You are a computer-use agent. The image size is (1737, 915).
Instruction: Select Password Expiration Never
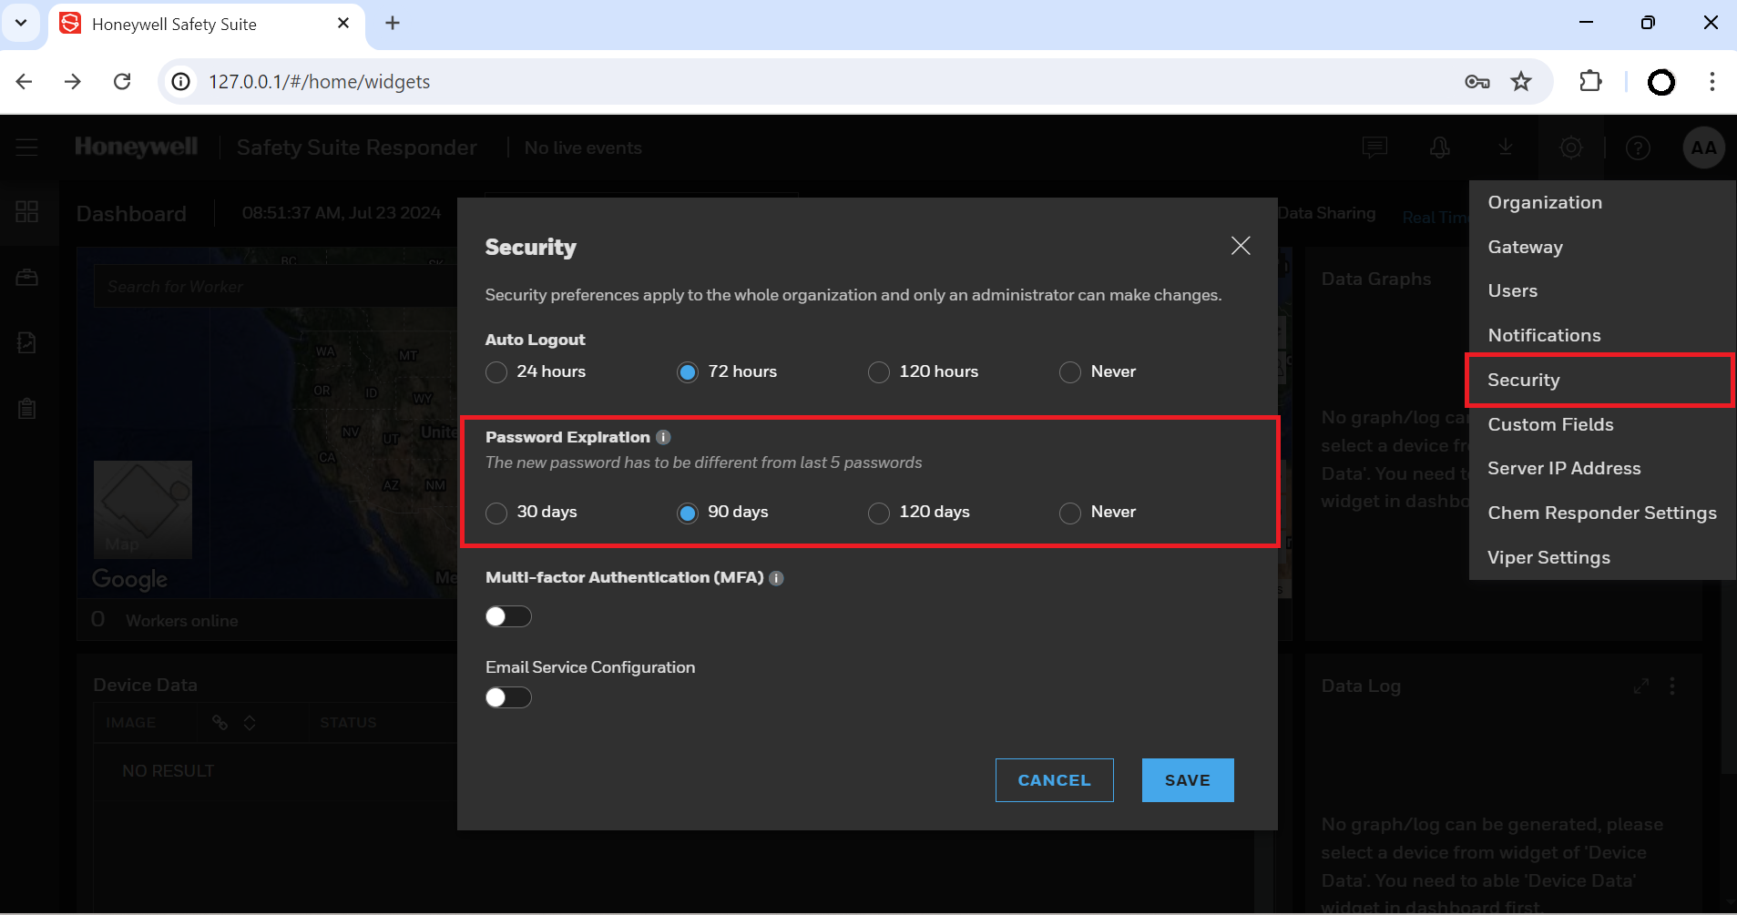pyautogui.click(x=1070, y=513)
